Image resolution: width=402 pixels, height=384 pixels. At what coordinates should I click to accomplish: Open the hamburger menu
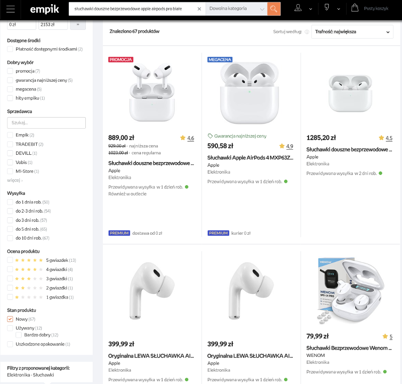pyautogui.click(x=11, y=9)
